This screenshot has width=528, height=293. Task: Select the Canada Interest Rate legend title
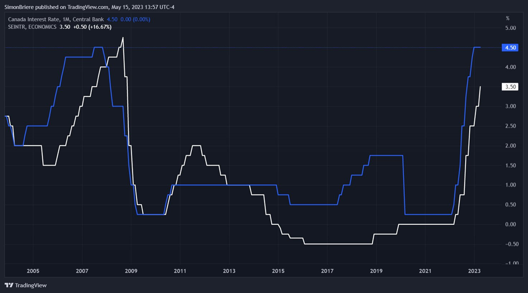[55, 19]
